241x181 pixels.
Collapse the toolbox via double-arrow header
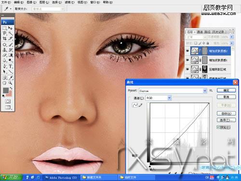tap(2, 15)
